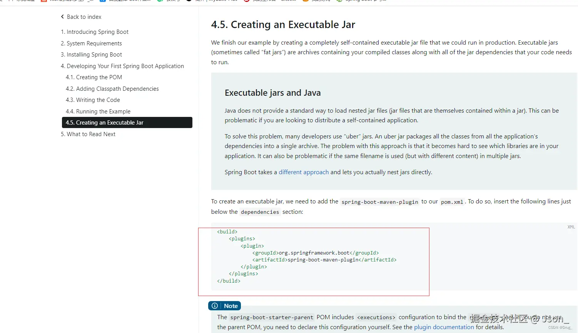
Task: Open '3. Installing Spring Boot' chapter
Action: click(x=91, y=55)
